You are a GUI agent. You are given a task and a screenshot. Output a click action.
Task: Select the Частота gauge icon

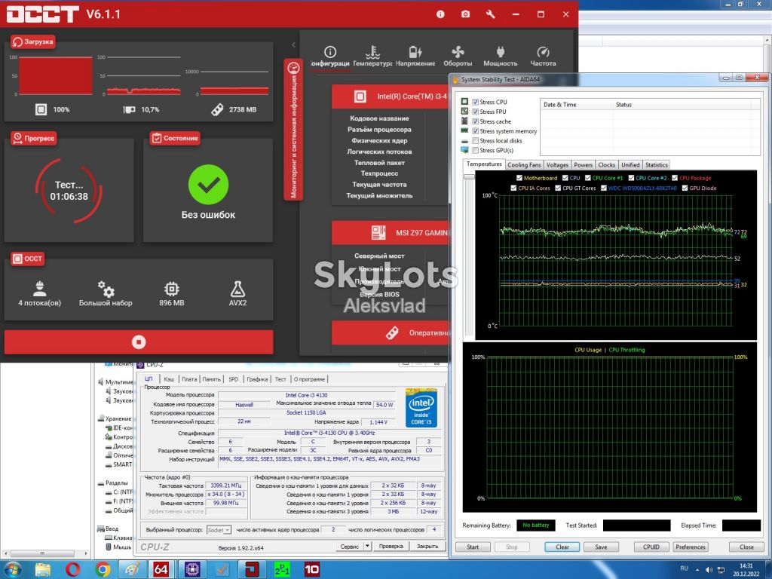click(543, 52)
